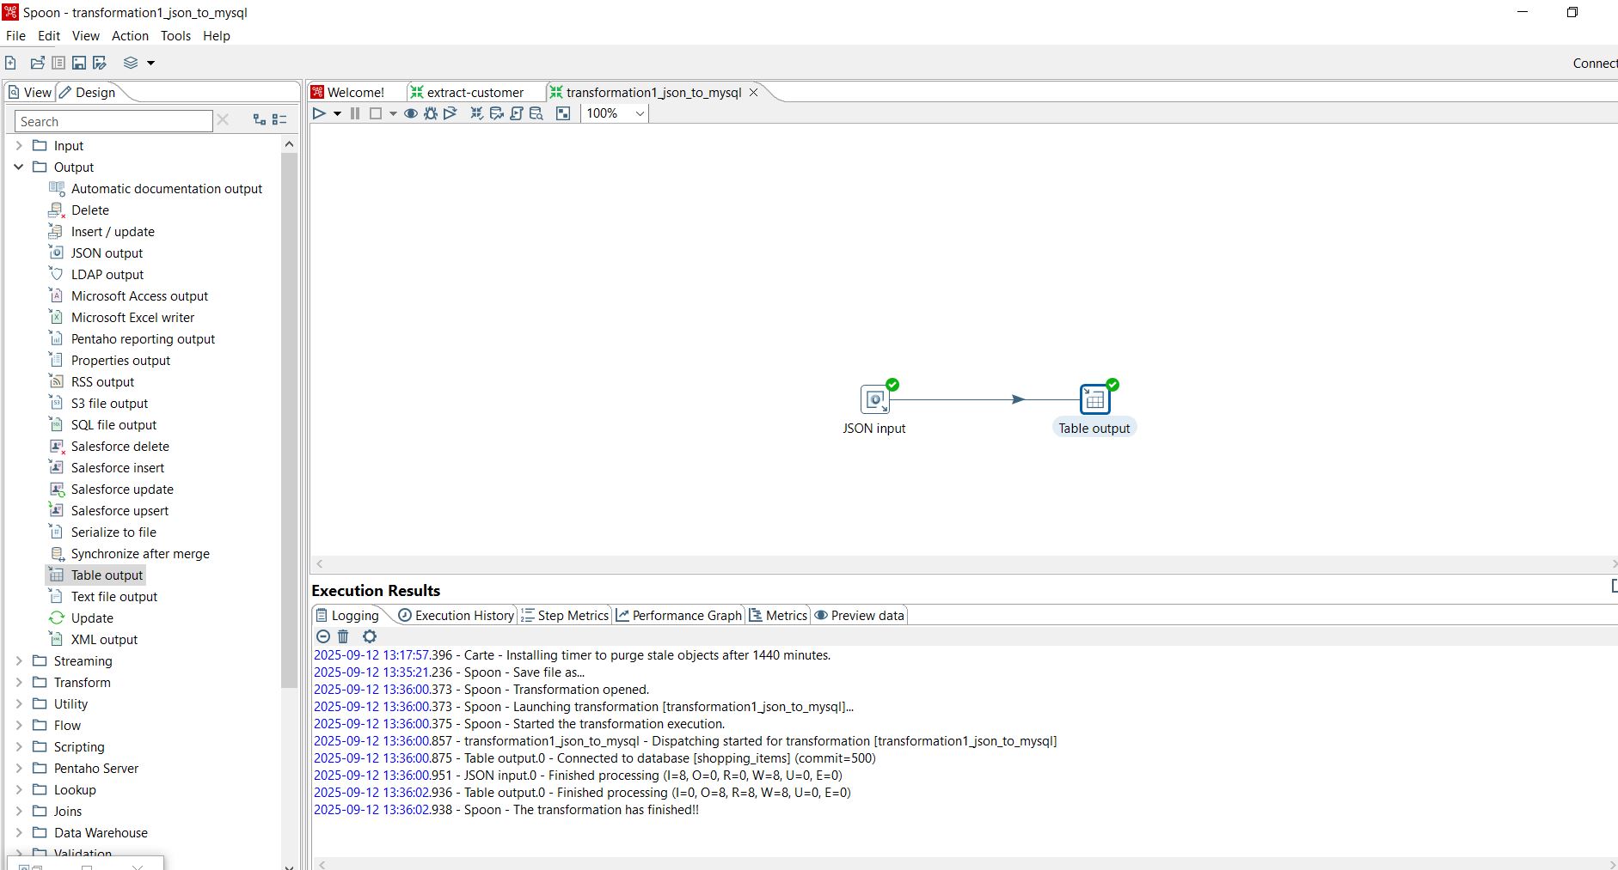1618x870 pixels.
Task: Clear the step search box
Action: point(223,120)
